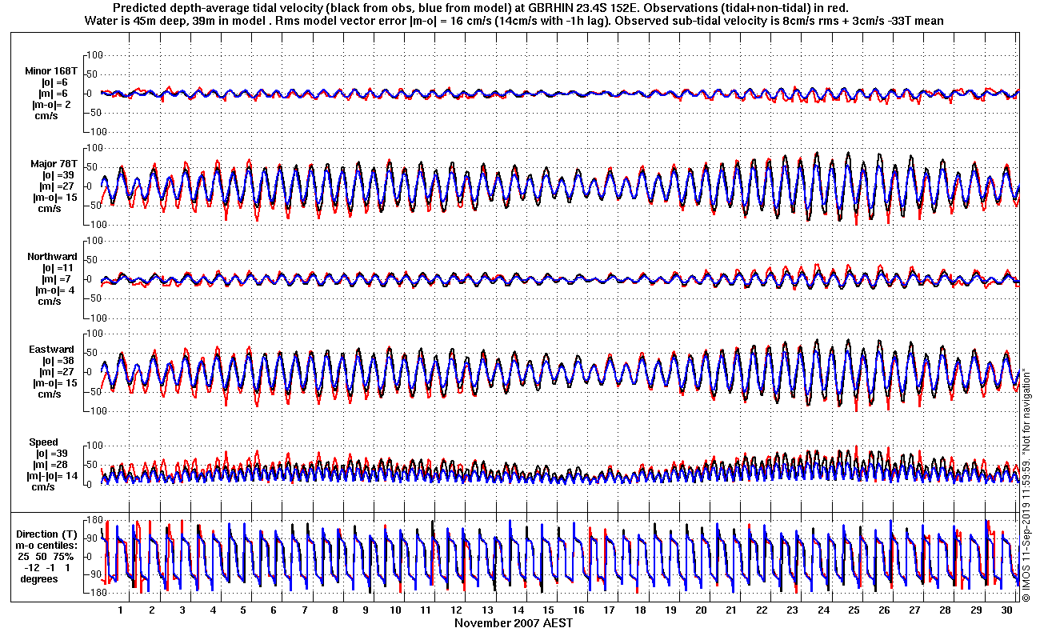Click day 24 on the date axis
The width and height of the screenshot is (1040, 640).
tap(824, 610)
